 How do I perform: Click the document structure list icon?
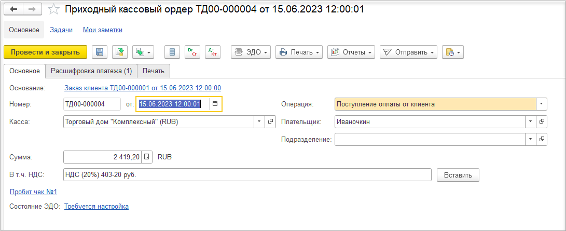click(x=172, y=52)
